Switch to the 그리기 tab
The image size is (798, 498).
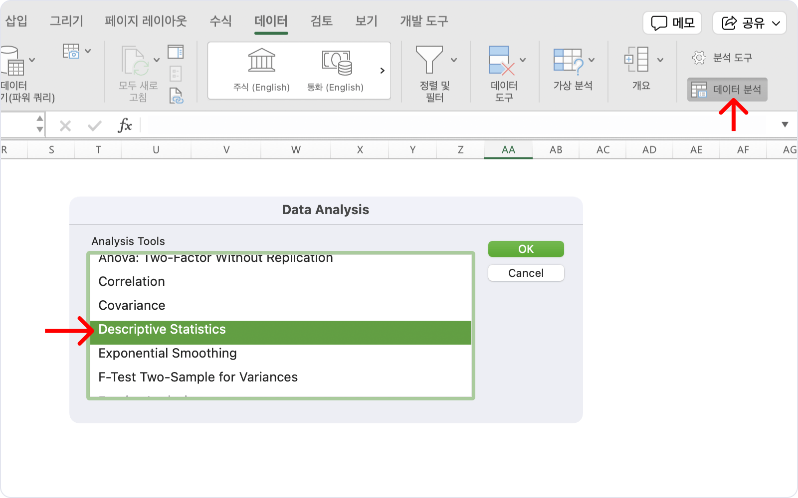tap(66, 21)
